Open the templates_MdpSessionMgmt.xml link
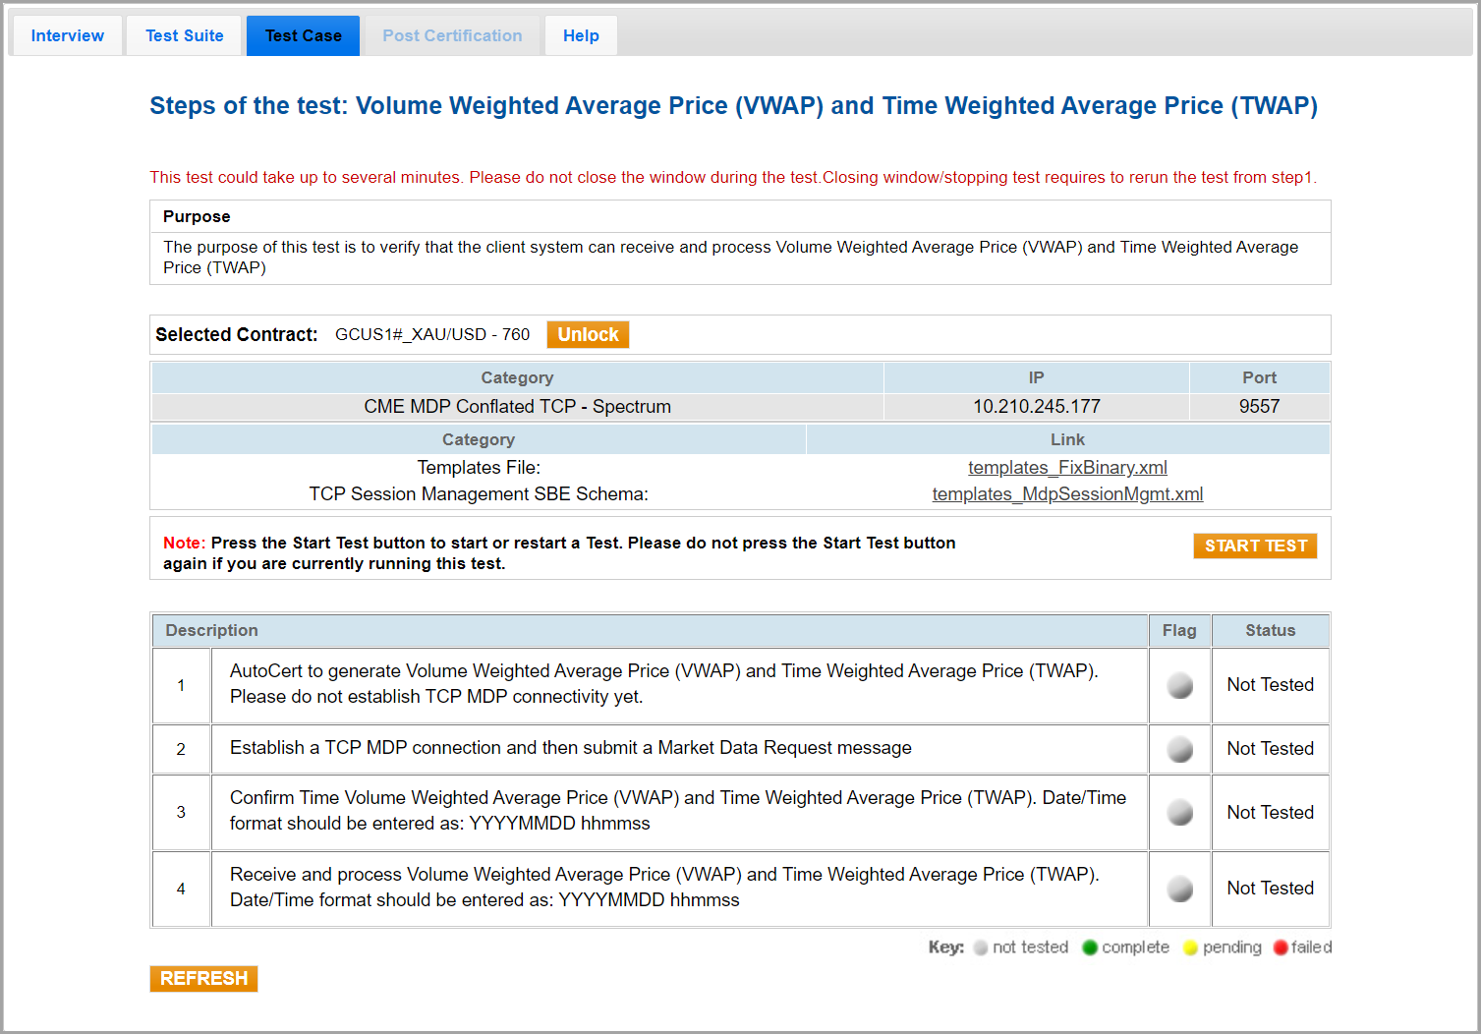1481x1034 pixels. (1067, 494)
